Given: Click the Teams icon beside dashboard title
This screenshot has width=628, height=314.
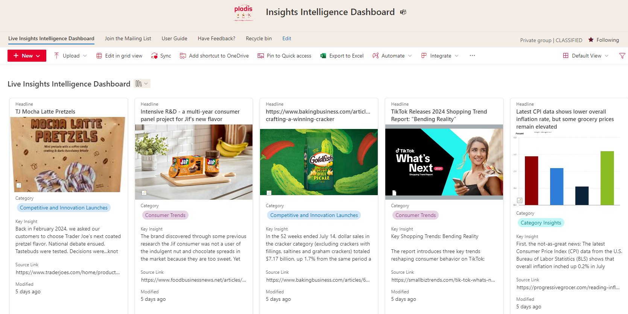Looking at the screenshot, I should (403, 12).
